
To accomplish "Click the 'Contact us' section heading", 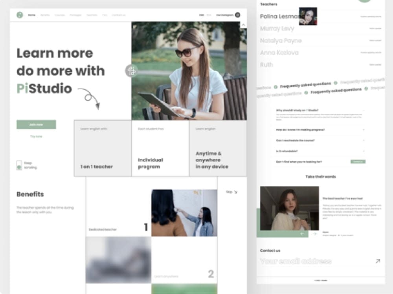I will [270, 250].
